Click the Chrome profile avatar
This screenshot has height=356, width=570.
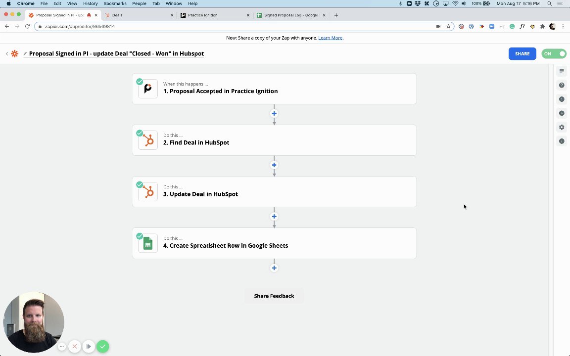coord(553,26)
